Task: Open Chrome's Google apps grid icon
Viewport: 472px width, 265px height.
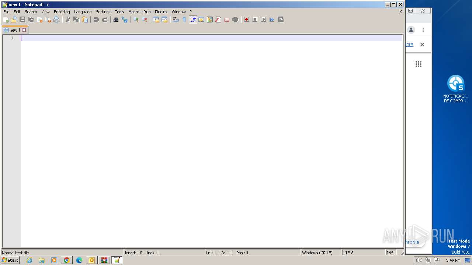Action: click(x=419, y=64)
